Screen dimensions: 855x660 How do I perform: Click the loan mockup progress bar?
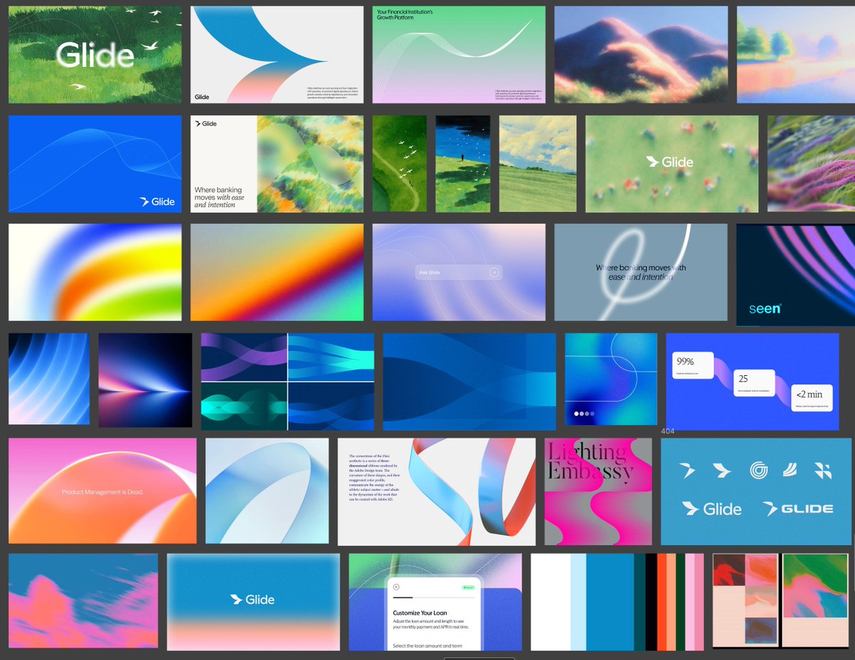[433, 598]
